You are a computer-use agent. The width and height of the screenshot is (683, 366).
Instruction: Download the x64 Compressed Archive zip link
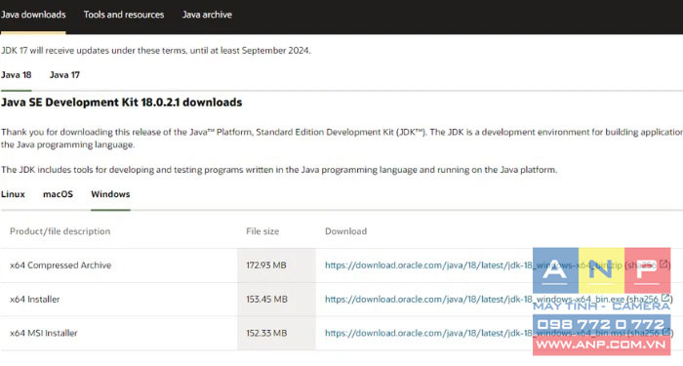(473, 265)
